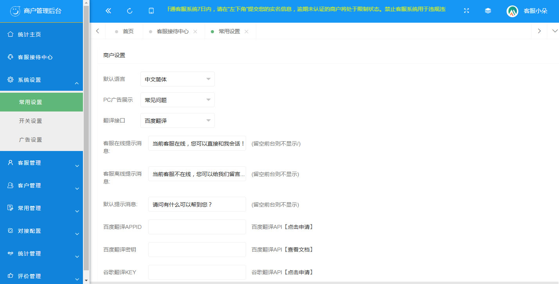This screenshot has height=284, width=559.
Task: Open the PC广告展示 dropdown
Action: click(177, 100)
